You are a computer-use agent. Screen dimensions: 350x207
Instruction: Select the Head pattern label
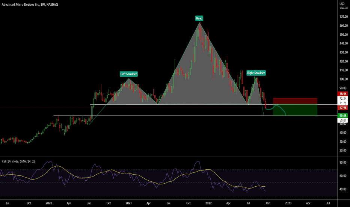[x=199, y=18]
